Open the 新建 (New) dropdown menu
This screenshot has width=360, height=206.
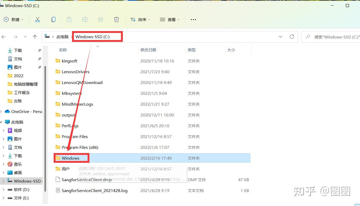click(14, 19)
